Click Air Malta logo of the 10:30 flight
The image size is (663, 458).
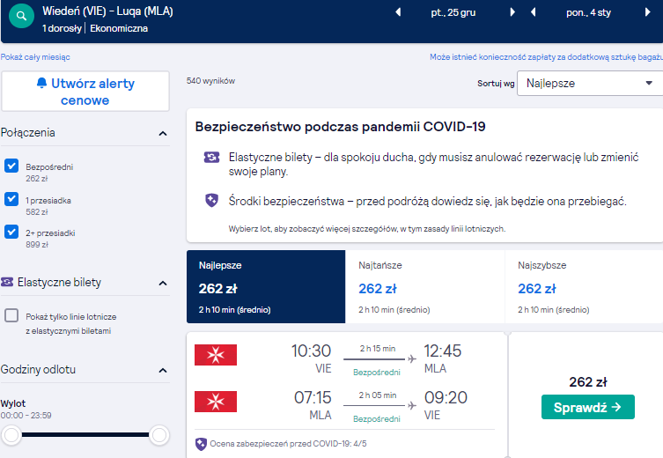(x=216, y=355)
